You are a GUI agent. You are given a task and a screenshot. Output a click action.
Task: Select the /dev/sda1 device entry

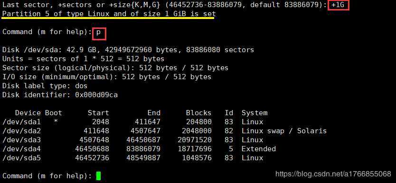(x=21, y=122)
